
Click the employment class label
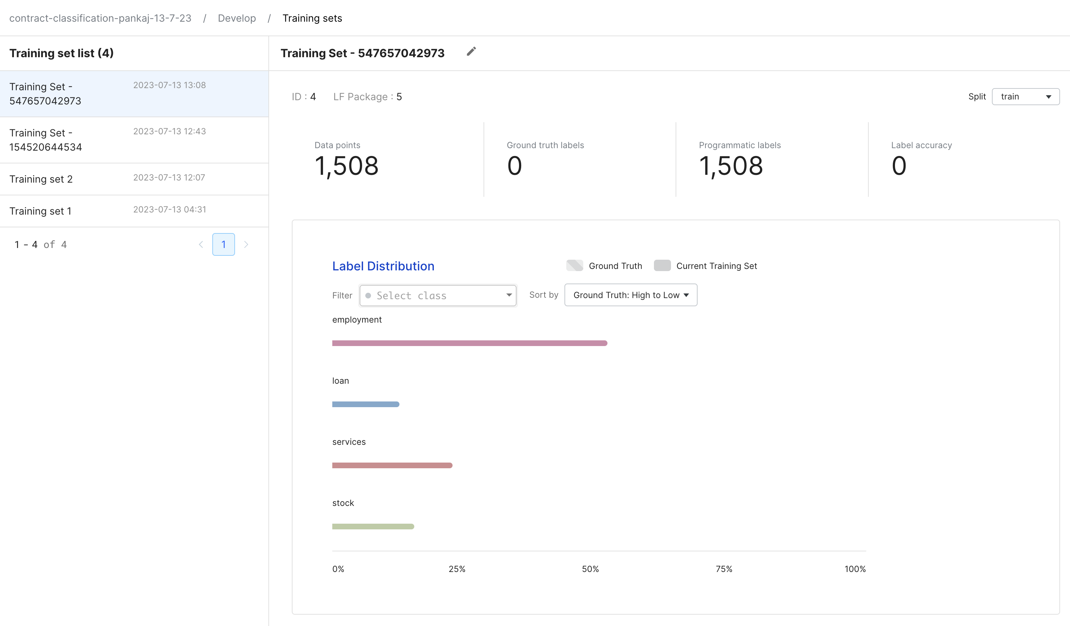(357, 320)
